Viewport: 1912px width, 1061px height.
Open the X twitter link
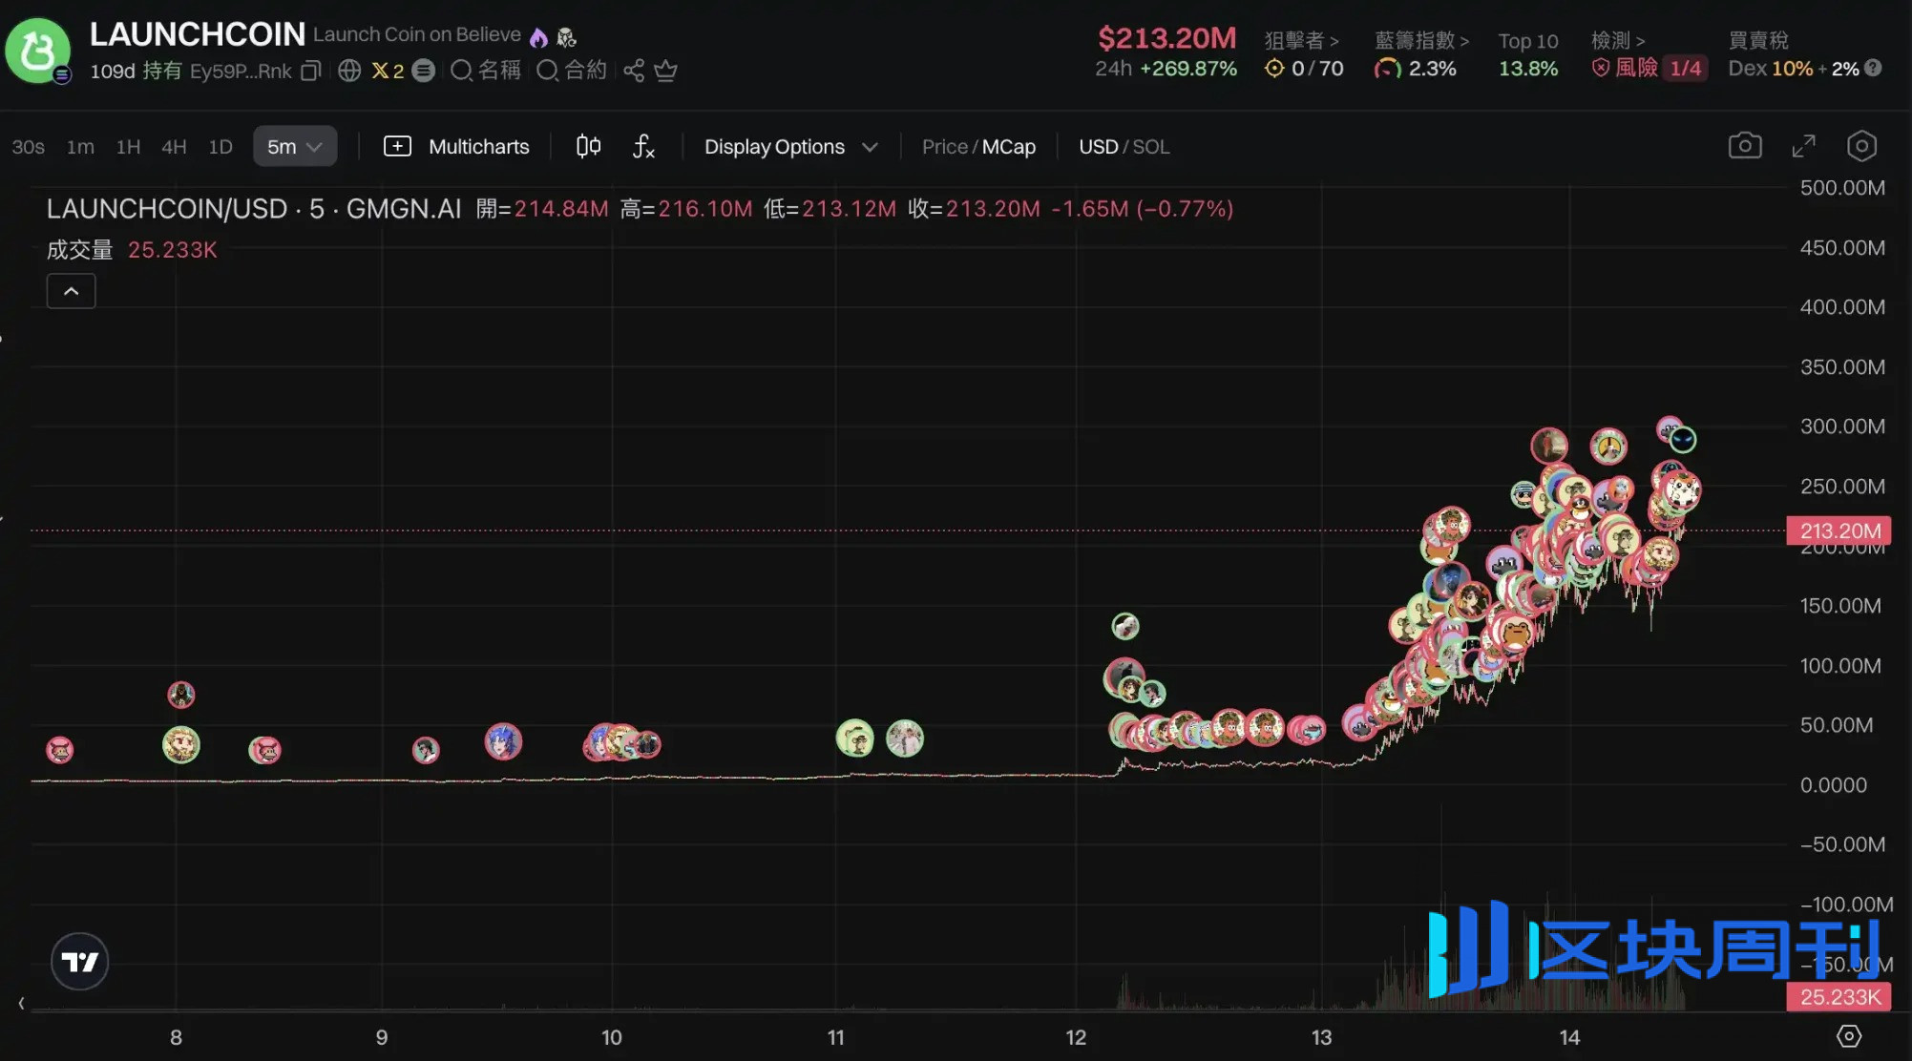pyautogui.click(x=387, y=71)
